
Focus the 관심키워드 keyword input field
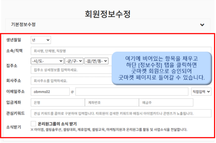(x=121, y=113)
